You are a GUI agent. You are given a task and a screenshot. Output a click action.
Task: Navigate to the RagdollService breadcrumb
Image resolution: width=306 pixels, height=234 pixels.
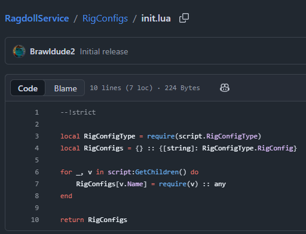37,19
